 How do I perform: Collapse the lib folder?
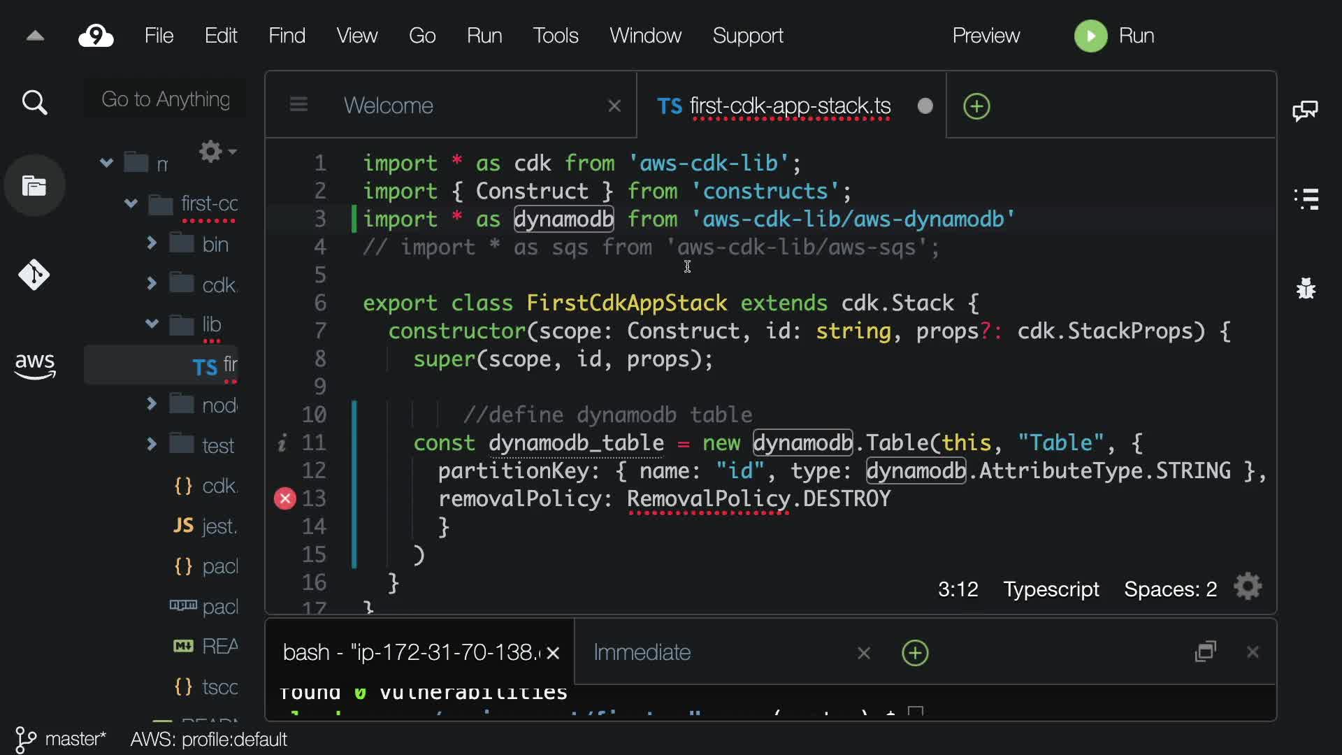152,324
